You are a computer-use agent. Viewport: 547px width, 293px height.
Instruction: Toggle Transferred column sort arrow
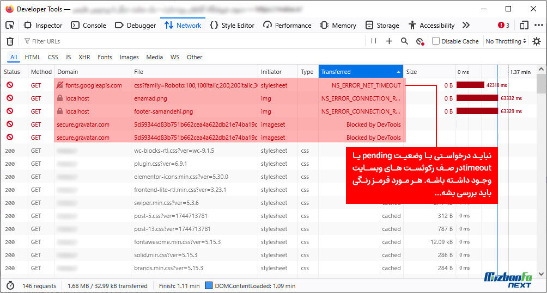tap(398, 72)
